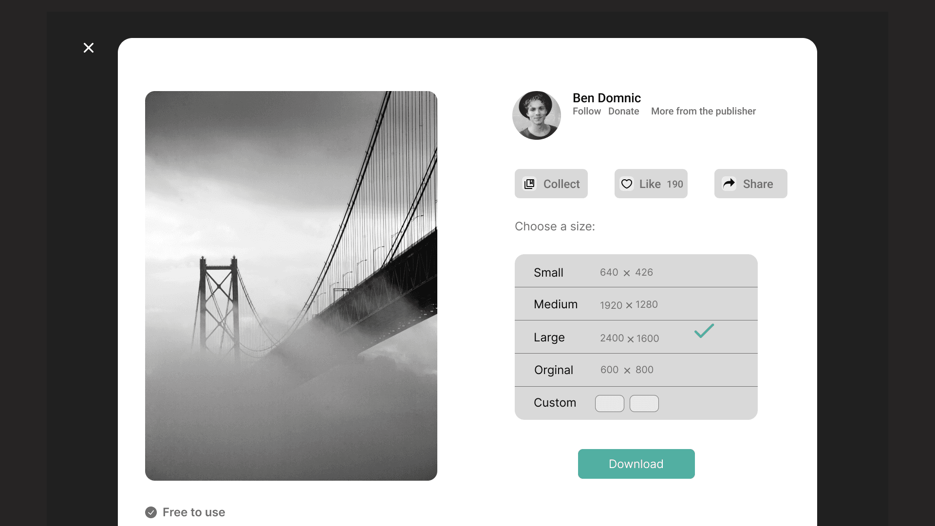Click the first Custom width field

click(x=609, y=403)
